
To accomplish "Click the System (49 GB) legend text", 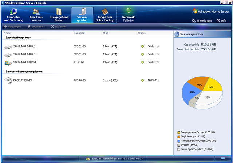I will pos(189,145).
